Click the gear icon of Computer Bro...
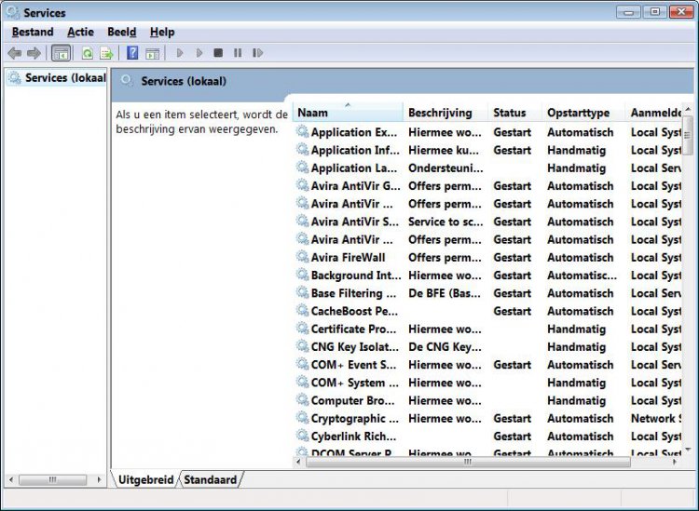The image size is (699, 511). [x=303, y=399]
